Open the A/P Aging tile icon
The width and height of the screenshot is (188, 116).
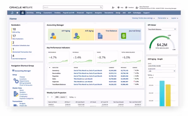53,36
